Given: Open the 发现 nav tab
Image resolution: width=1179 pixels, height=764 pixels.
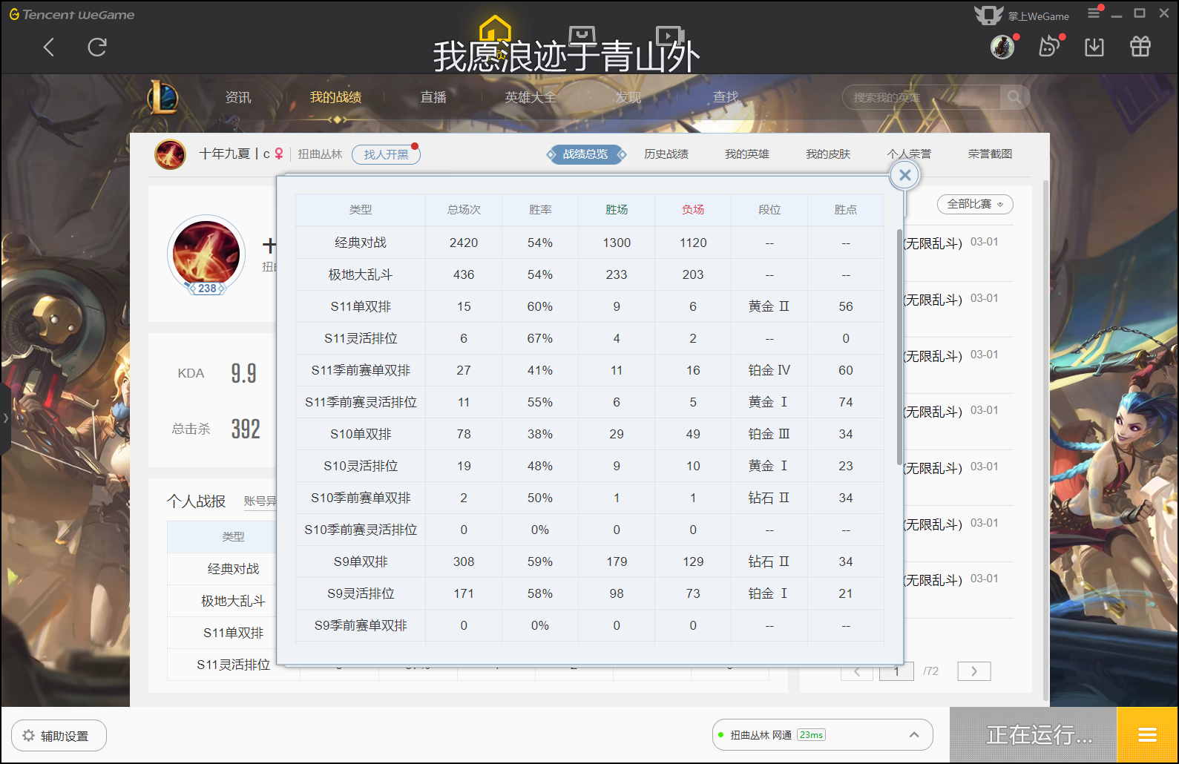Looking at the screenshot, I should [x=628, y=97].
